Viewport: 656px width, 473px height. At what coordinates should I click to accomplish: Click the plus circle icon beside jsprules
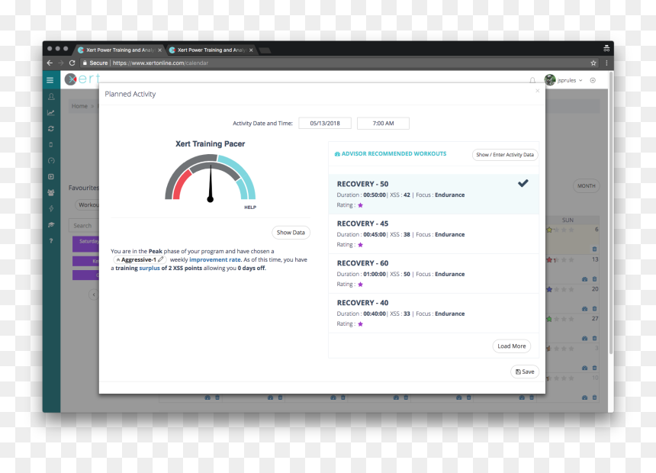point(593,80)
